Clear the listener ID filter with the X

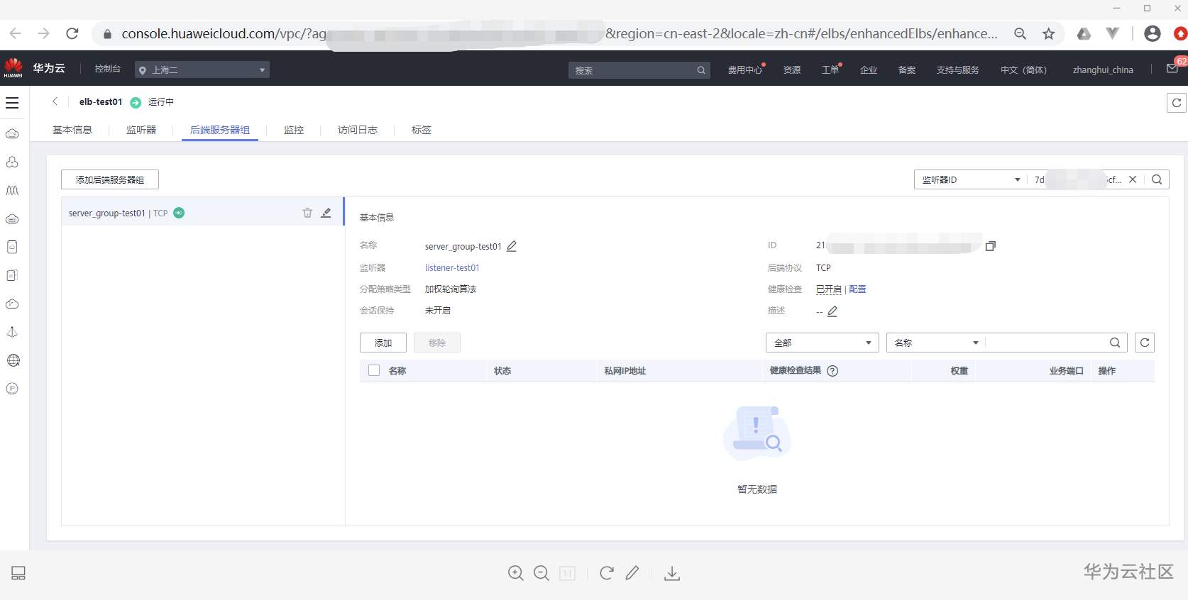(1133, 179)
